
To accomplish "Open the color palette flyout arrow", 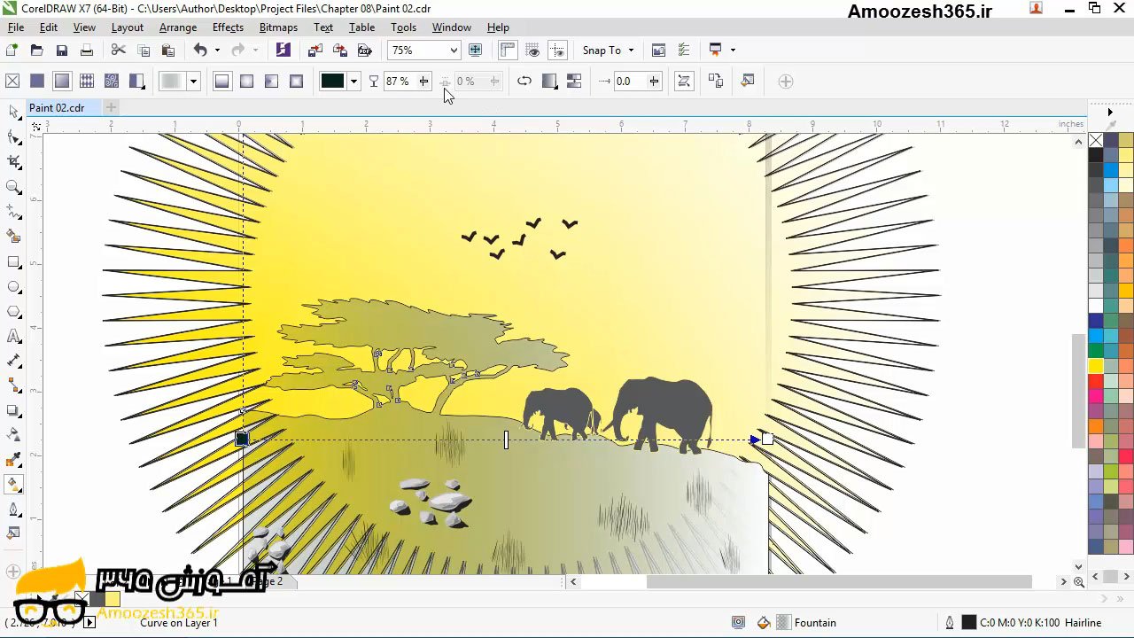I will click(1110, 113).
